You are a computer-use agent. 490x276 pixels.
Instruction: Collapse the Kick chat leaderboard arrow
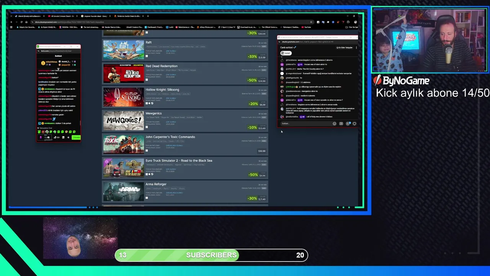58,69
